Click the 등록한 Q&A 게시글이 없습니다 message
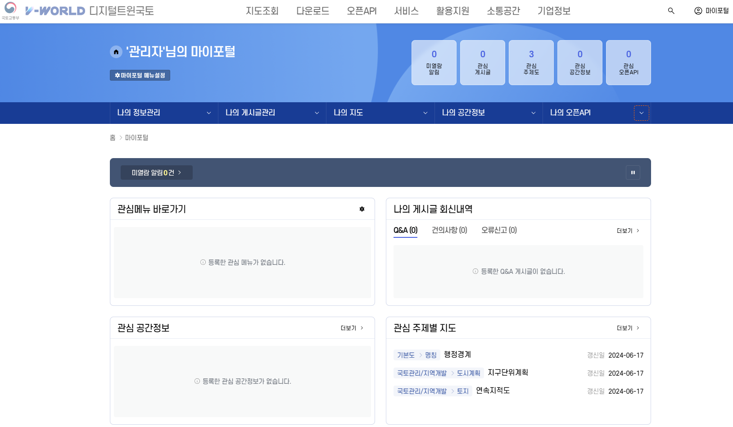Viewport: 733px width, 427px height. (519, 271)
